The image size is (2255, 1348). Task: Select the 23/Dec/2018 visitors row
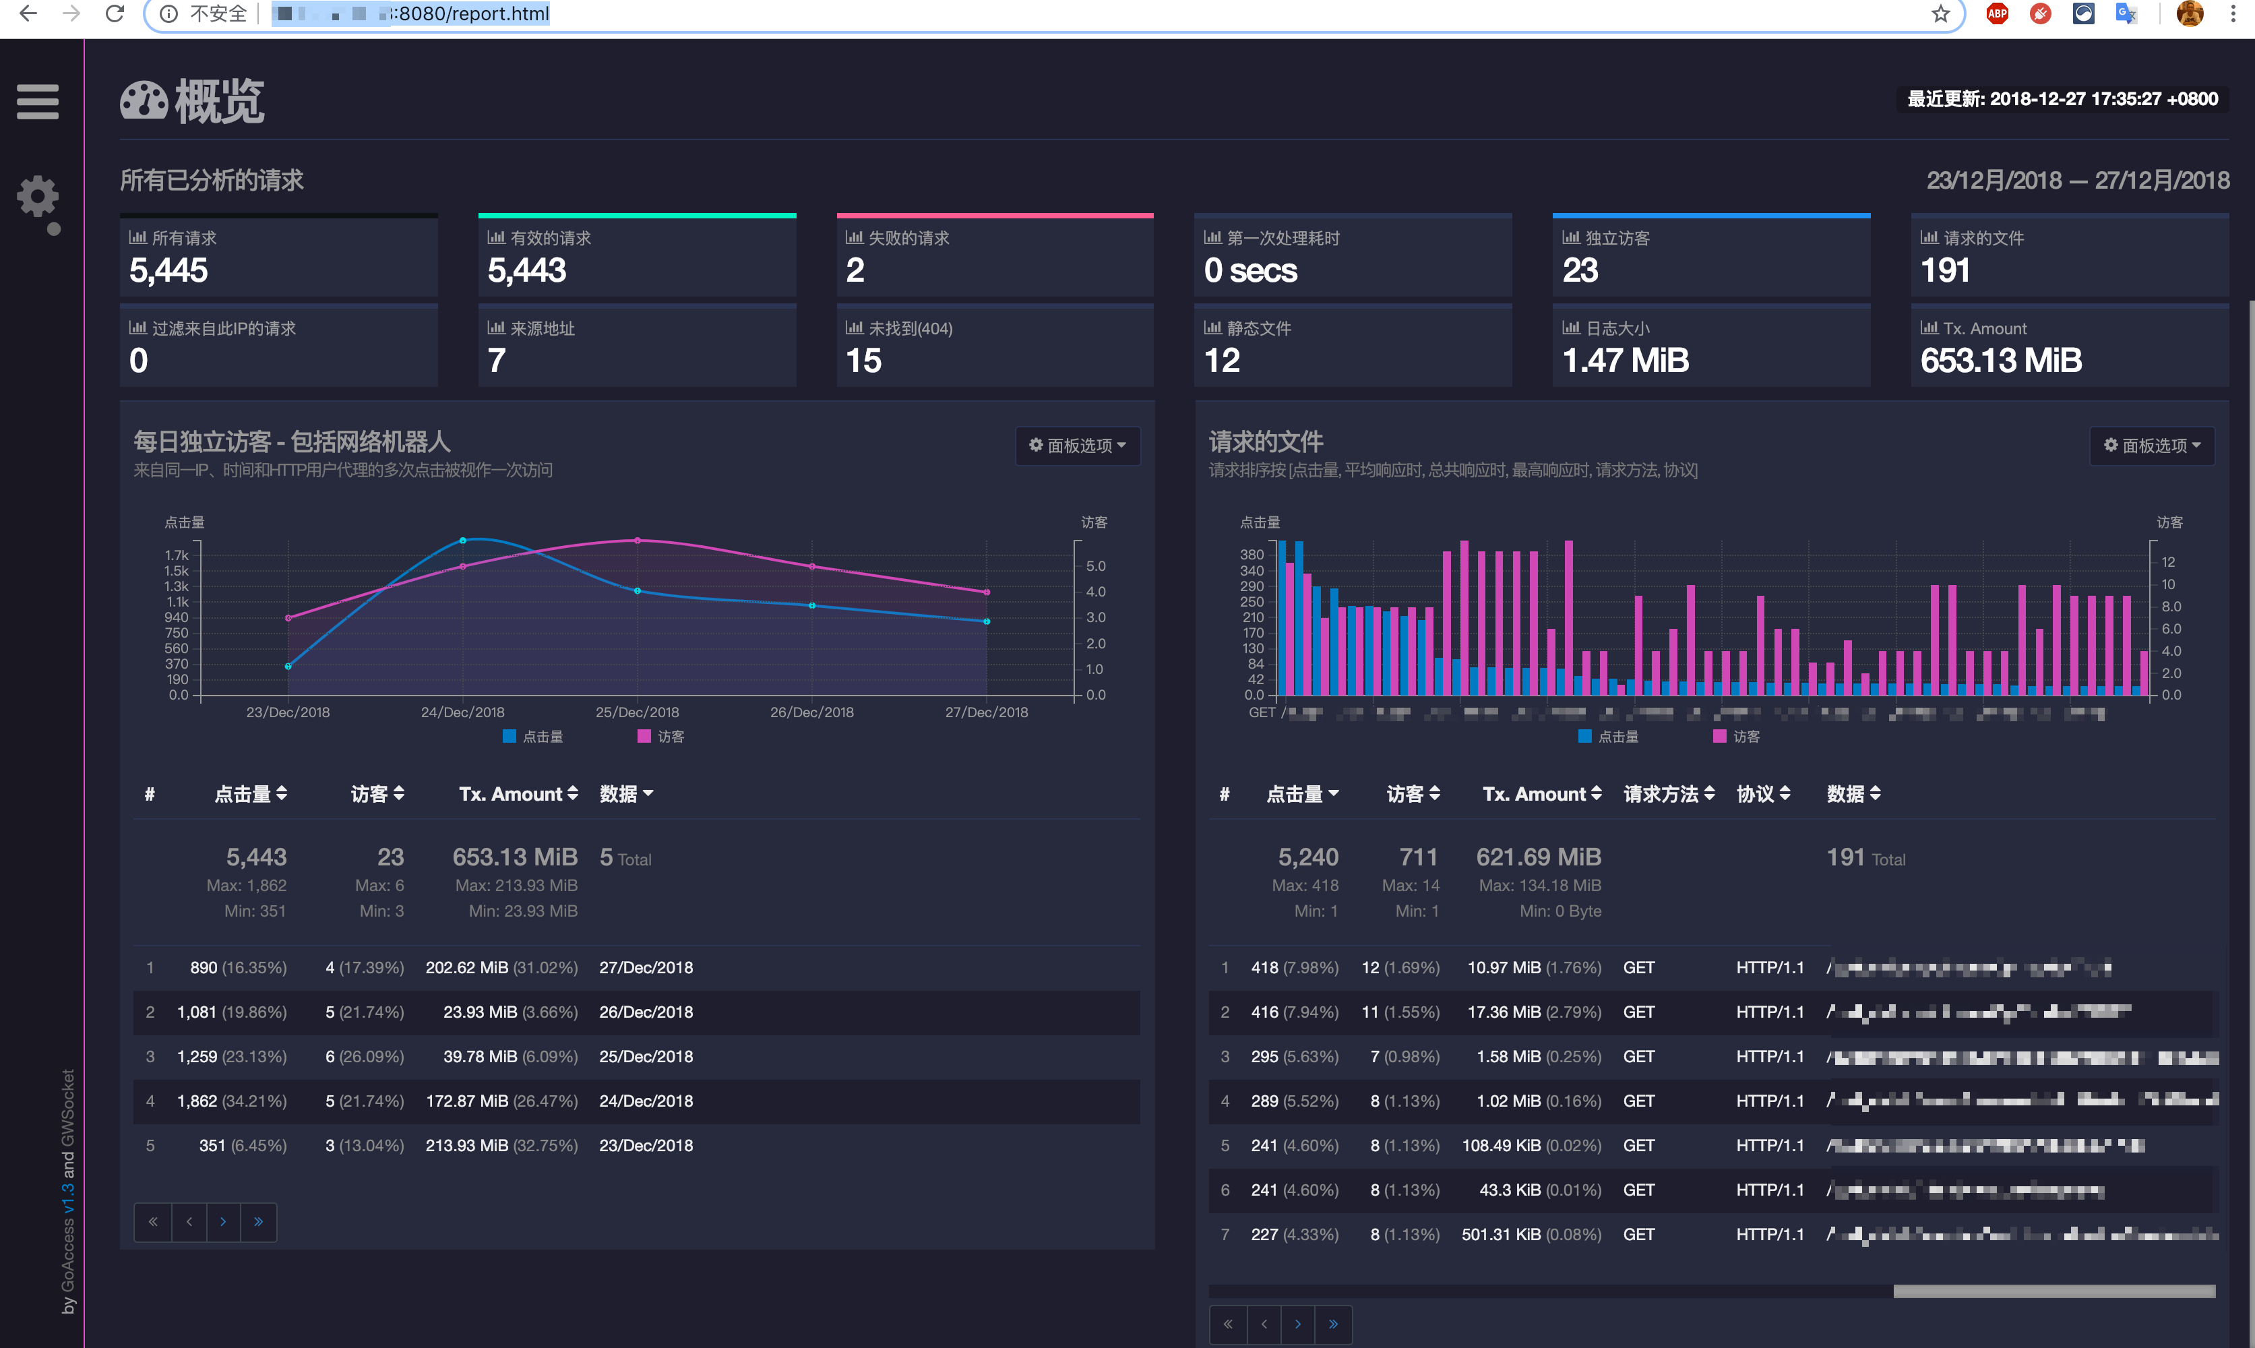tap(637, 1145)
